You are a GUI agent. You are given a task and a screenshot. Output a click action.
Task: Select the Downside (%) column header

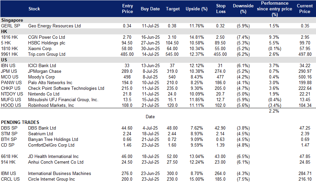point(243,9)
